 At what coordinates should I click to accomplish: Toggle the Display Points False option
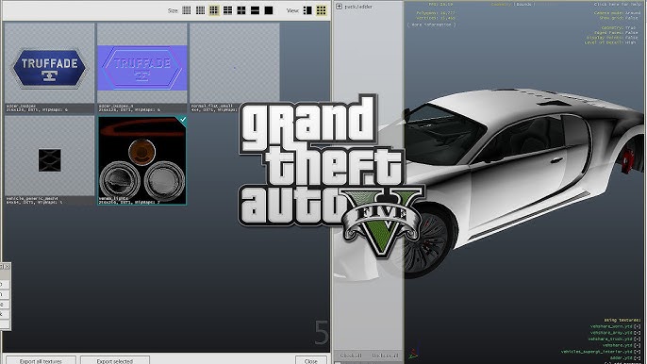612,38
